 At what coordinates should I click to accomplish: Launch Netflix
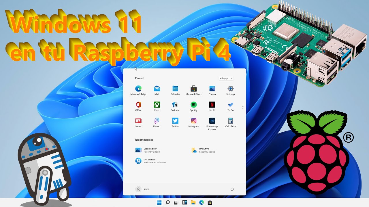(212, 106)
